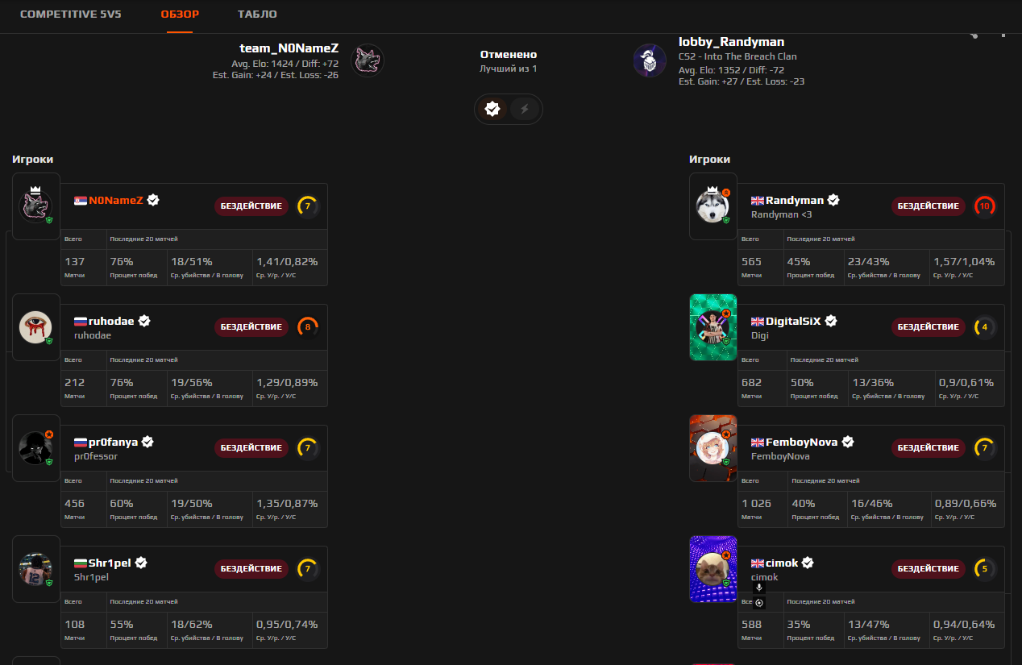The height and width of the screenshot is (665, 1022).
Task: Click БЕЗДЕЙСТВИЕ status badge for Randyman
Action: point(929,206)
